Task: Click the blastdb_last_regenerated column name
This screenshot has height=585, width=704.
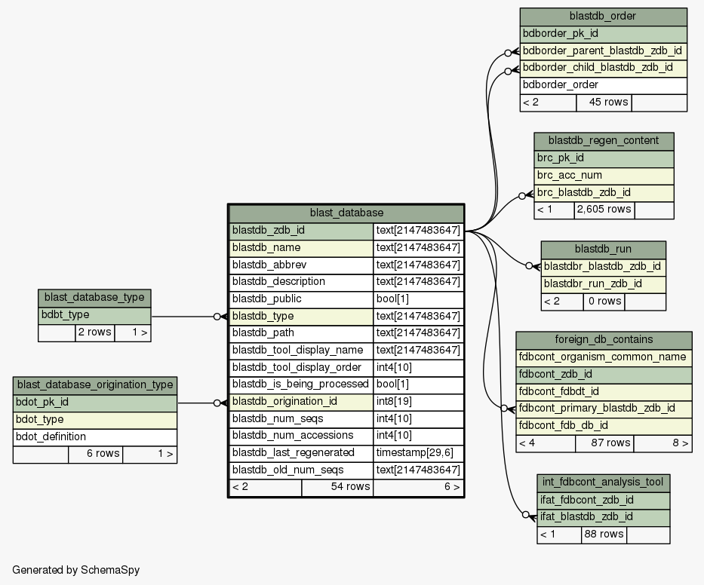Action: pos(293,452)
